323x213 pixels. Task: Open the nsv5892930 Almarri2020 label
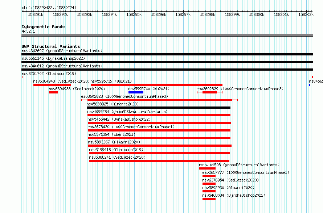(x=228, y=188)
